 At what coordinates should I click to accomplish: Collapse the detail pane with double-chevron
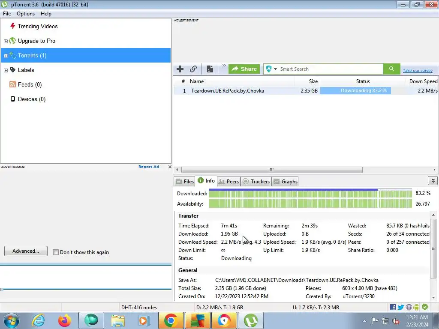coord(433,181)
